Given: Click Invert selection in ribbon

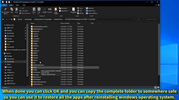Looking at the screenshot, I should pos(92,13).
